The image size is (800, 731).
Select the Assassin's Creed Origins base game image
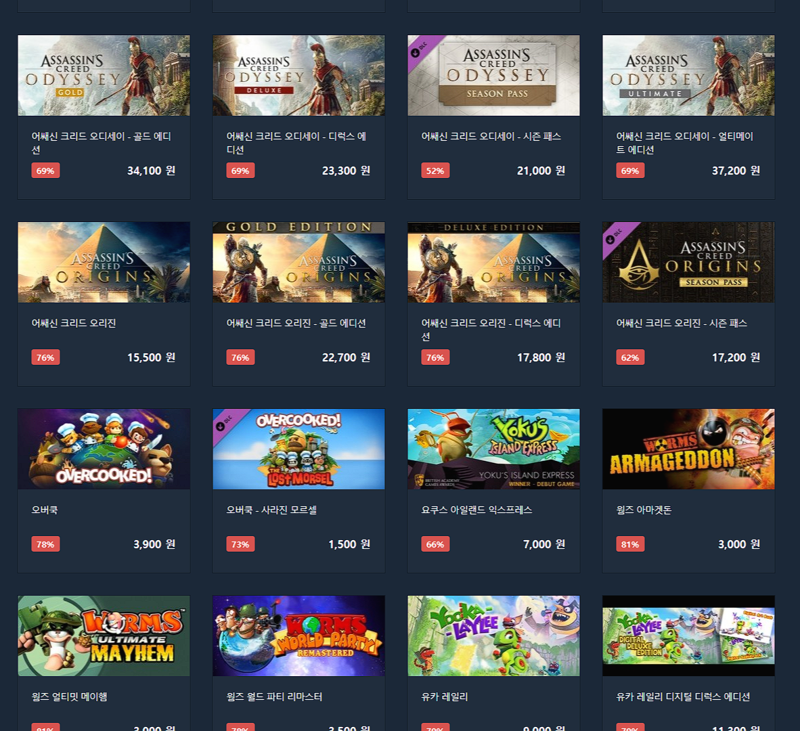(104, 262)
